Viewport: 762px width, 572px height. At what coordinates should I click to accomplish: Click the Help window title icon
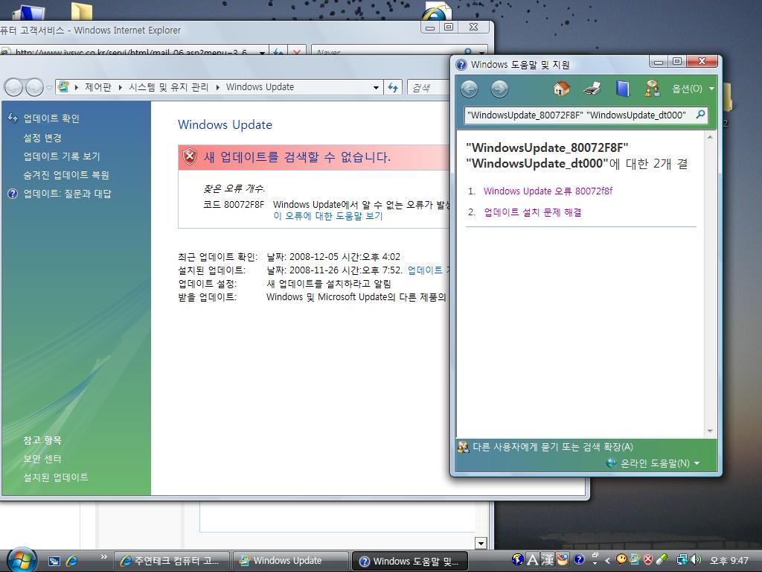pos(461,64)
